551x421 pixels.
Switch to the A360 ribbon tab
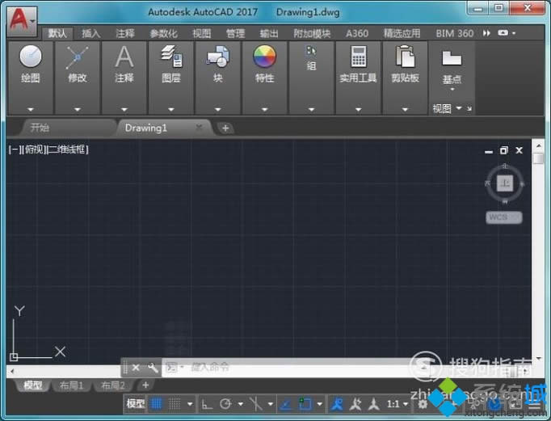click(357, 33)
